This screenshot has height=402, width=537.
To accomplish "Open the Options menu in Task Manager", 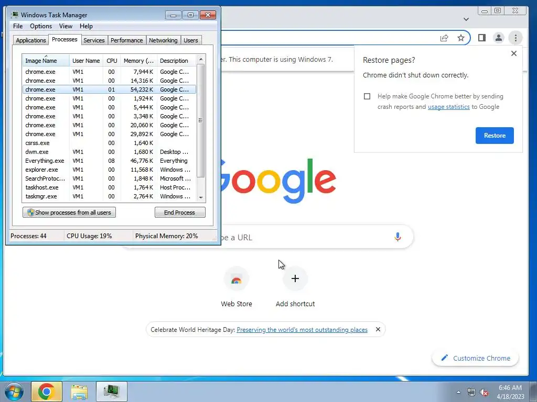I will click(41, 26).
